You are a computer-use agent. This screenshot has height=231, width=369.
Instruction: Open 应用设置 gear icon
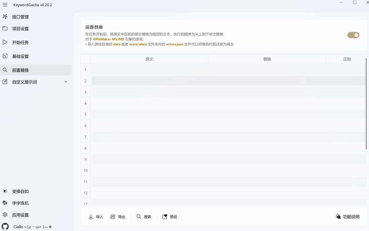(5, 215)
